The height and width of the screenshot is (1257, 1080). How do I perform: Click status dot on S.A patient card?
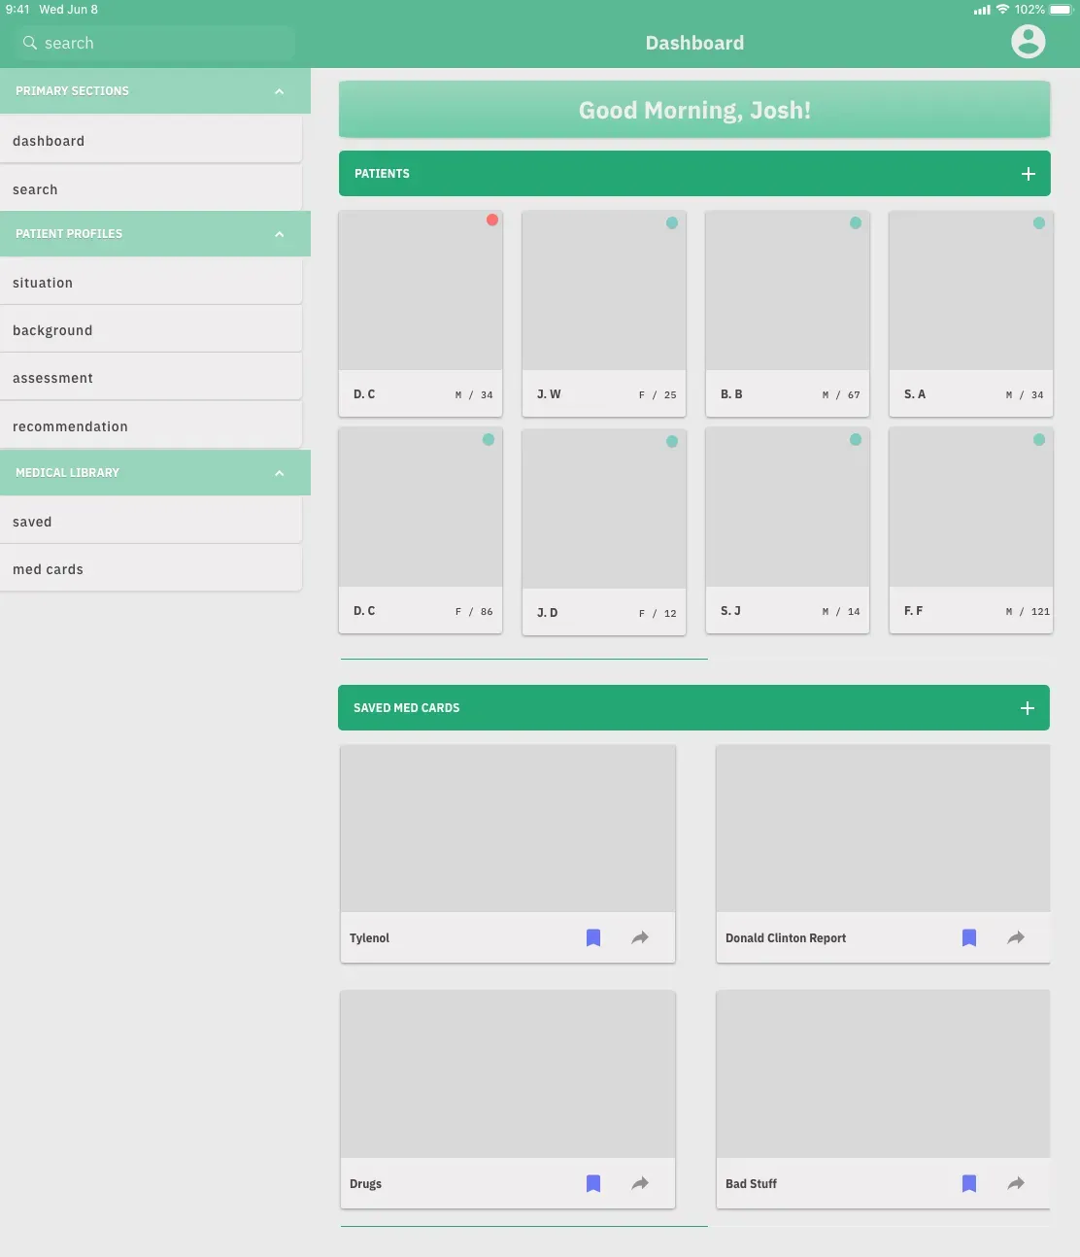1039,223
